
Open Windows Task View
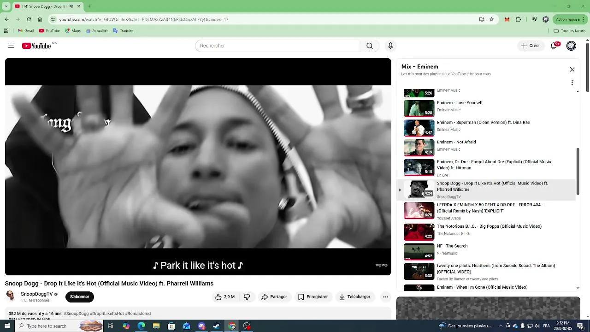point(111,326)
